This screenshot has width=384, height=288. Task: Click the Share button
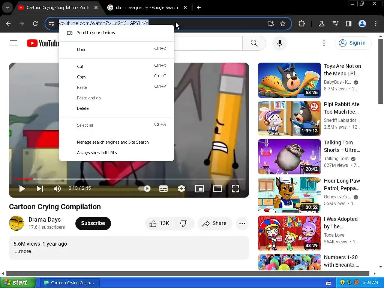(214, 223)
